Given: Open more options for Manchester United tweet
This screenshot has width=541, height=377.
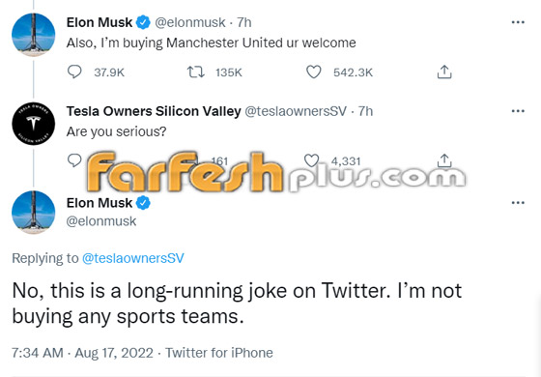Looking at the screenshot, I should [518, 22].
